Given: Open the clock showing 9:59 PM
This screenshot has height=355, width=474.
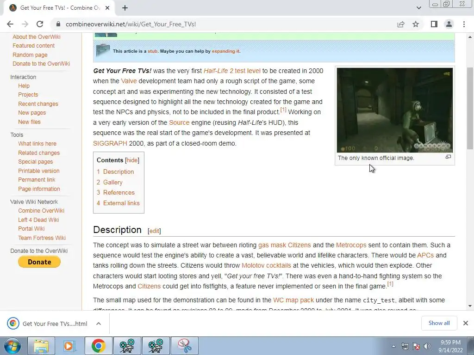Looking at the screenshot, I should point(450,346).
